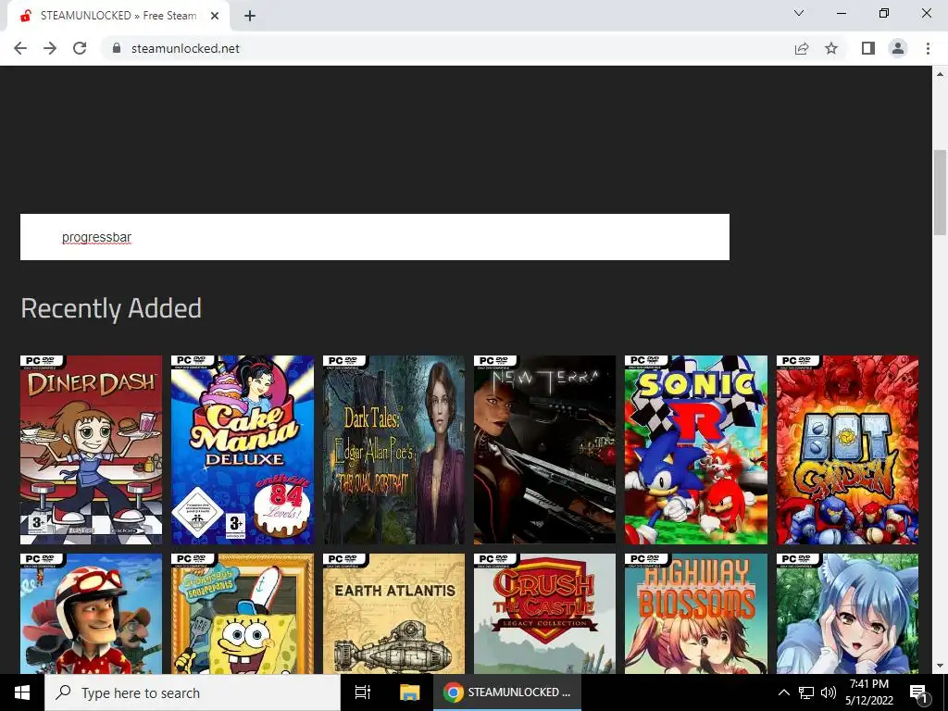Open the New Terra game cover
The width and height of the screenshot is (948, 711).
[x=544, y=450]
